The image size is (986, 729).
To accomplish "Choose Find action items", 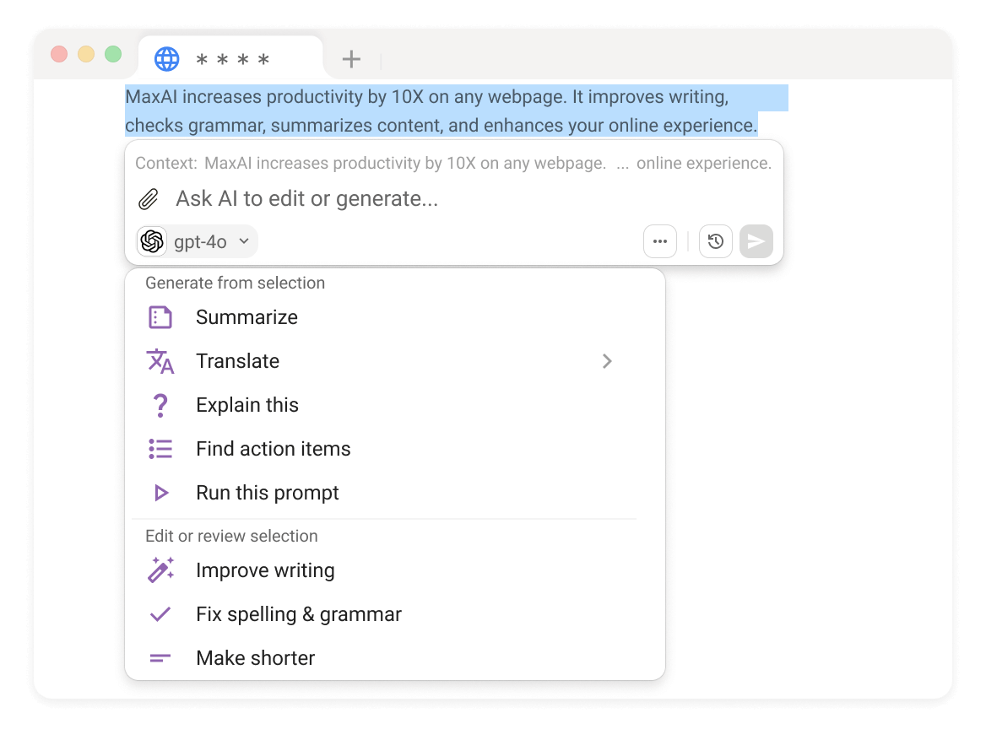I will tap(395, 449).
